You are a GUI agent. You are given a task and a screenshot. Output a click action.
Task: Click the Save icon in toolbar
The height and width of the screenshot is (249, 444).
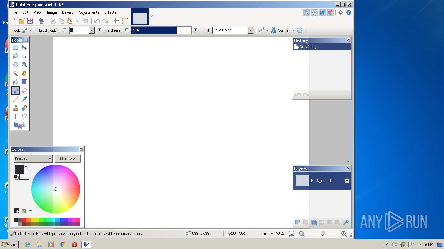tap(30, 21)
